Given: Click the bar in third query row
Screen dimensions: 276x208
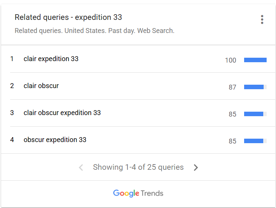Looking at the screenshot, I should tap(253, 114).
